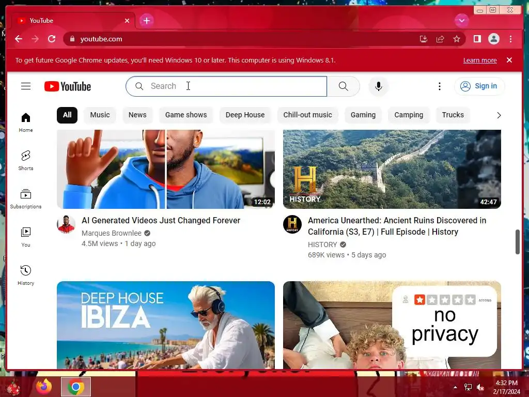Click the no privacy thumbnail
The image size is (529, 397).
(x=392, y=325)
